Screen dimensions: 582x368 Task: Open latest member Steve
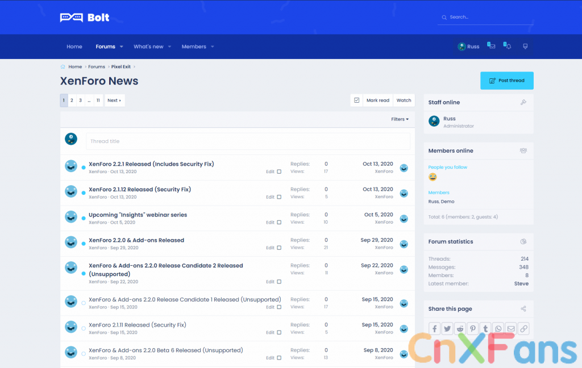pos(521,284)
